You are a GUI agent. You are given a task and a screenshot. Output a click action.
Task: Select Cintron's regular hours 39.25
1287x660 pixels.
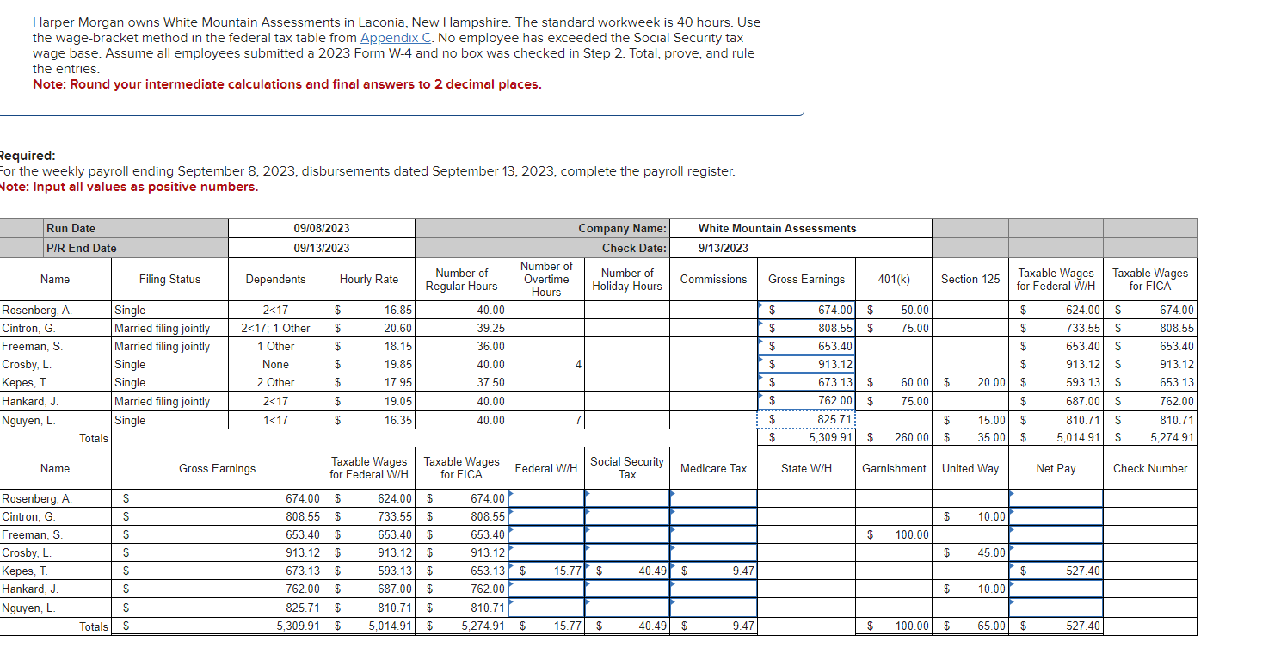point(461,328)
